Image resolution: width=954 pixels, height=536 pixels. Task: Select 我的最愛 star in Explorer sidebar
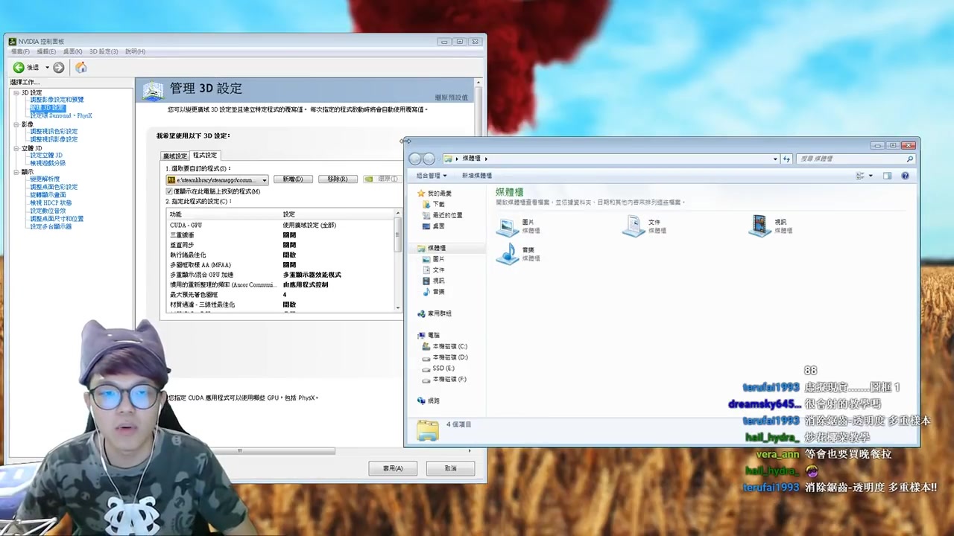422,194
